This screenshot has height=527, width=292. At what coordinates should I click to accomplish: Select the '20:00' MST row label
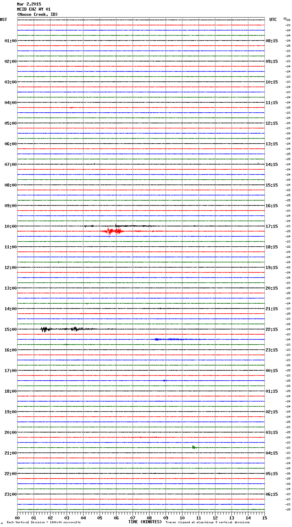coord(11,433)
